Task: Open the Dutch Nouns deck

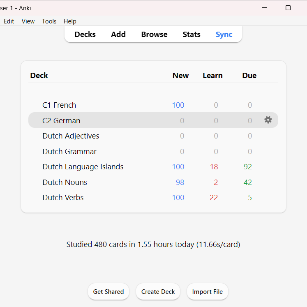Action: coord(65,182)
